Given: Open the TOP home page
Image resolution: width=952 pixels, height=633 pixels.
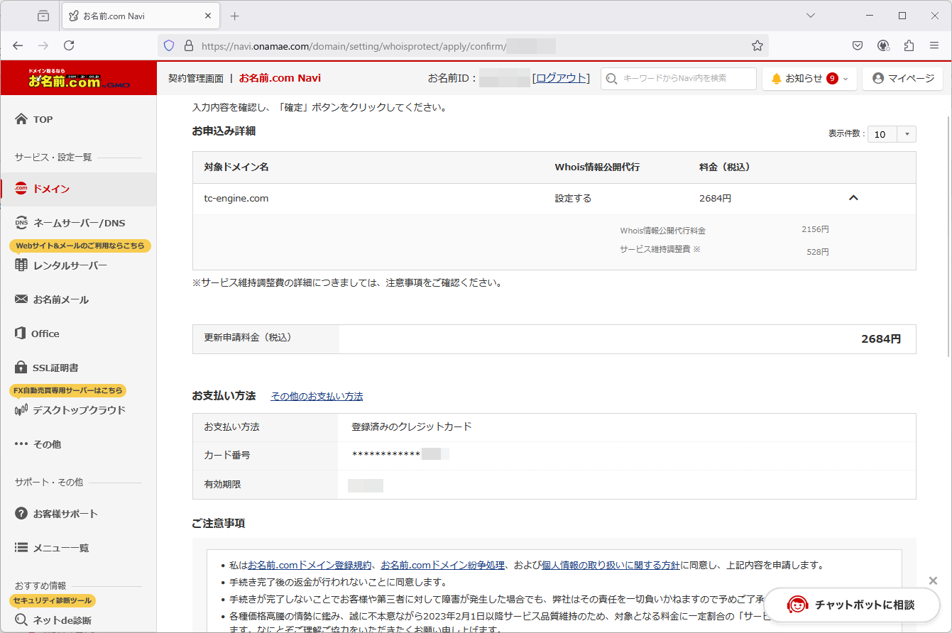Looking at the screenshot, I should click(43, 119).
